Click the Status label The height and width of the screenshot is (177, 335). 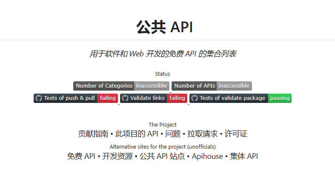point(163,74)
